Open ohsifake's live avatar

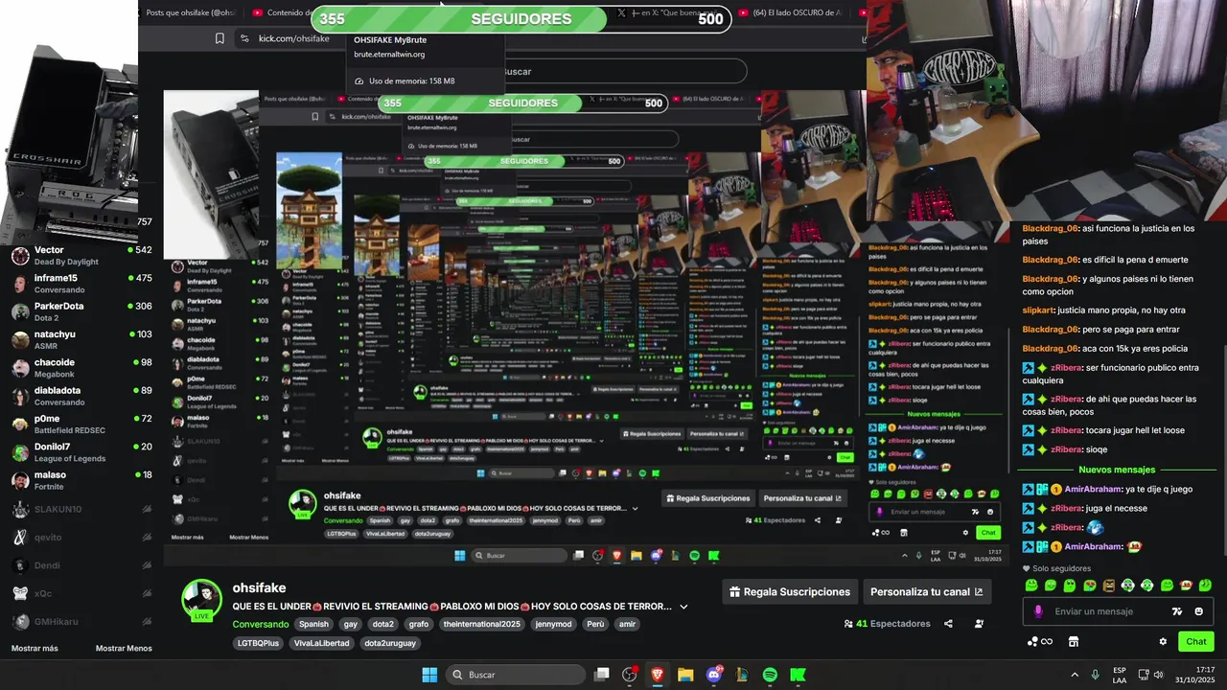[x=201, y=600]
